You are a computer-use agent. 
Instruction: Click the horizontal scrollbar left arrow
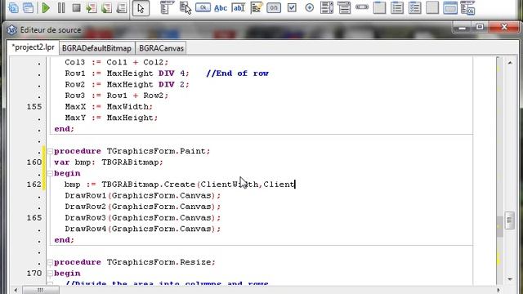point(16,290)
